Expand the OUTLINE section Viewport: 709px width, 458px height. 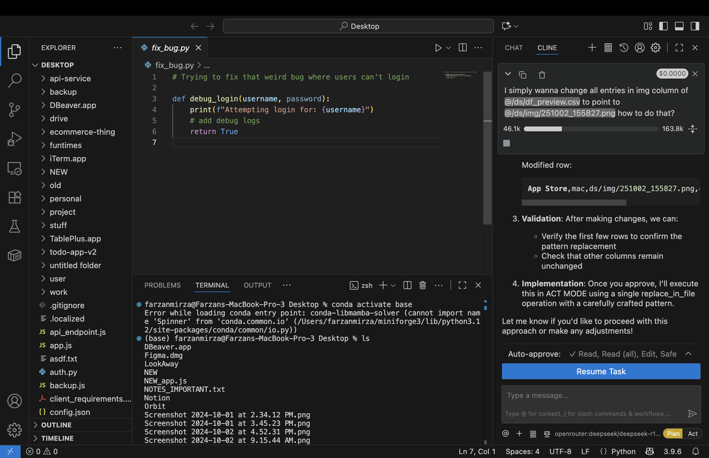tap(56, 425)
